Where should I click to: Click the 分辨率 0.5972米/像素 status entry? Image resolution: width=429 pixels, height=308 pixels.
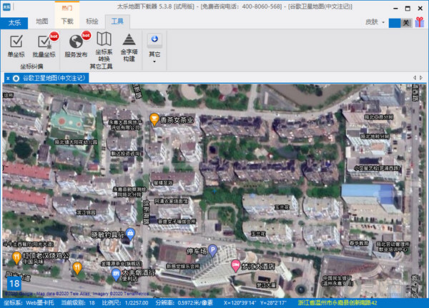click(x=184, y=303)
